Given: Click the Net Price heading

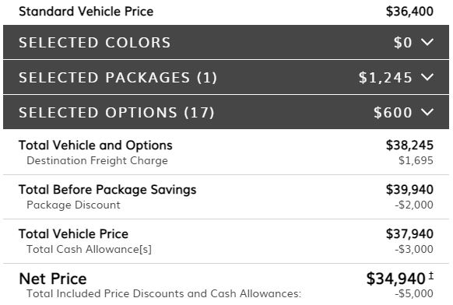Looking at the screenshot, I should click(53, 279).
